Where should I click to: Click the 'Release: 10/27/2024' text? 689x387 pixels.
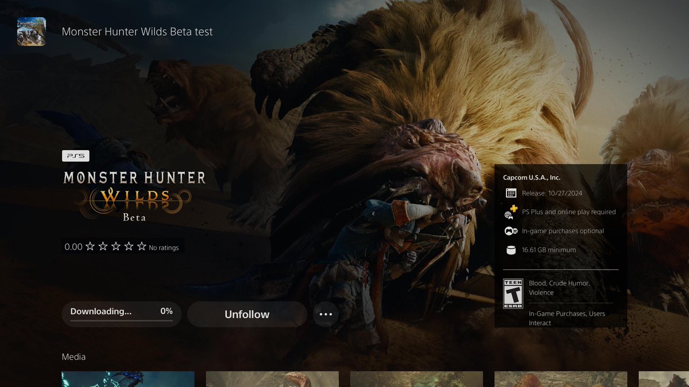pyautogui.click(x=553, y=193)
